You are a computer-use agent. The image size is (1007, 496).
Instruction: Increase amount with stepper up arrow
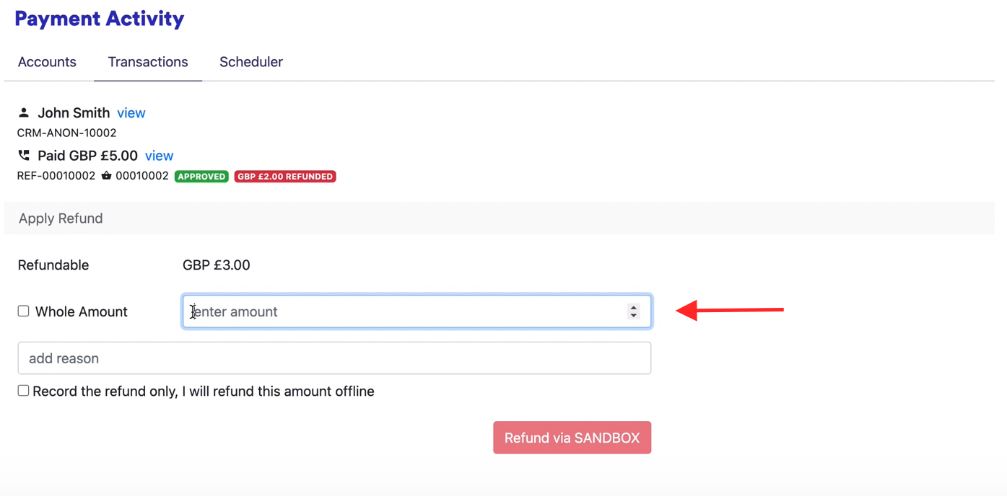634,307
